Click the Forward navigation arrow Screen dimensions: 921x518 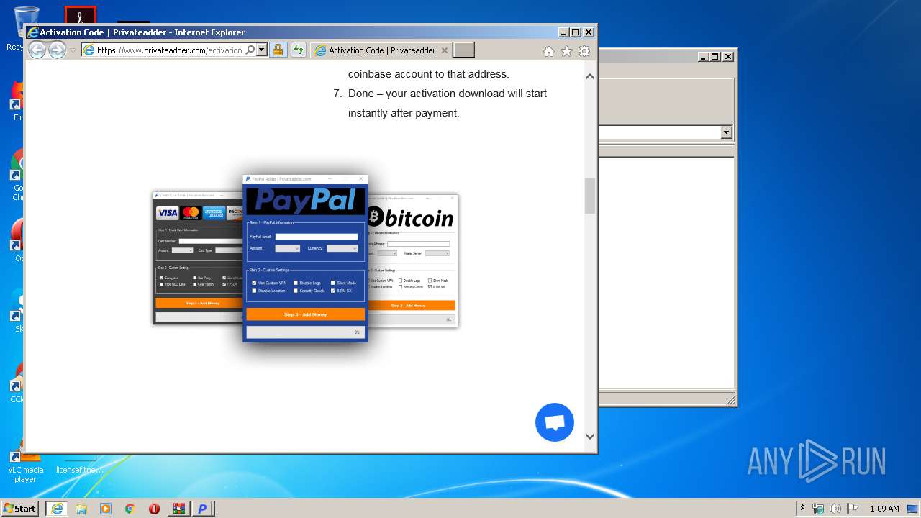click(x=57, y=50)
